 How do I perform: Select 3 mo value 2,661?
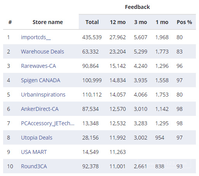(140, 166)
